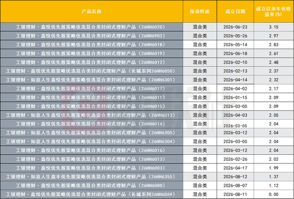Click the yield value 2.83
This screenshot has height=199, width=294.
click(x=274, y=45)
